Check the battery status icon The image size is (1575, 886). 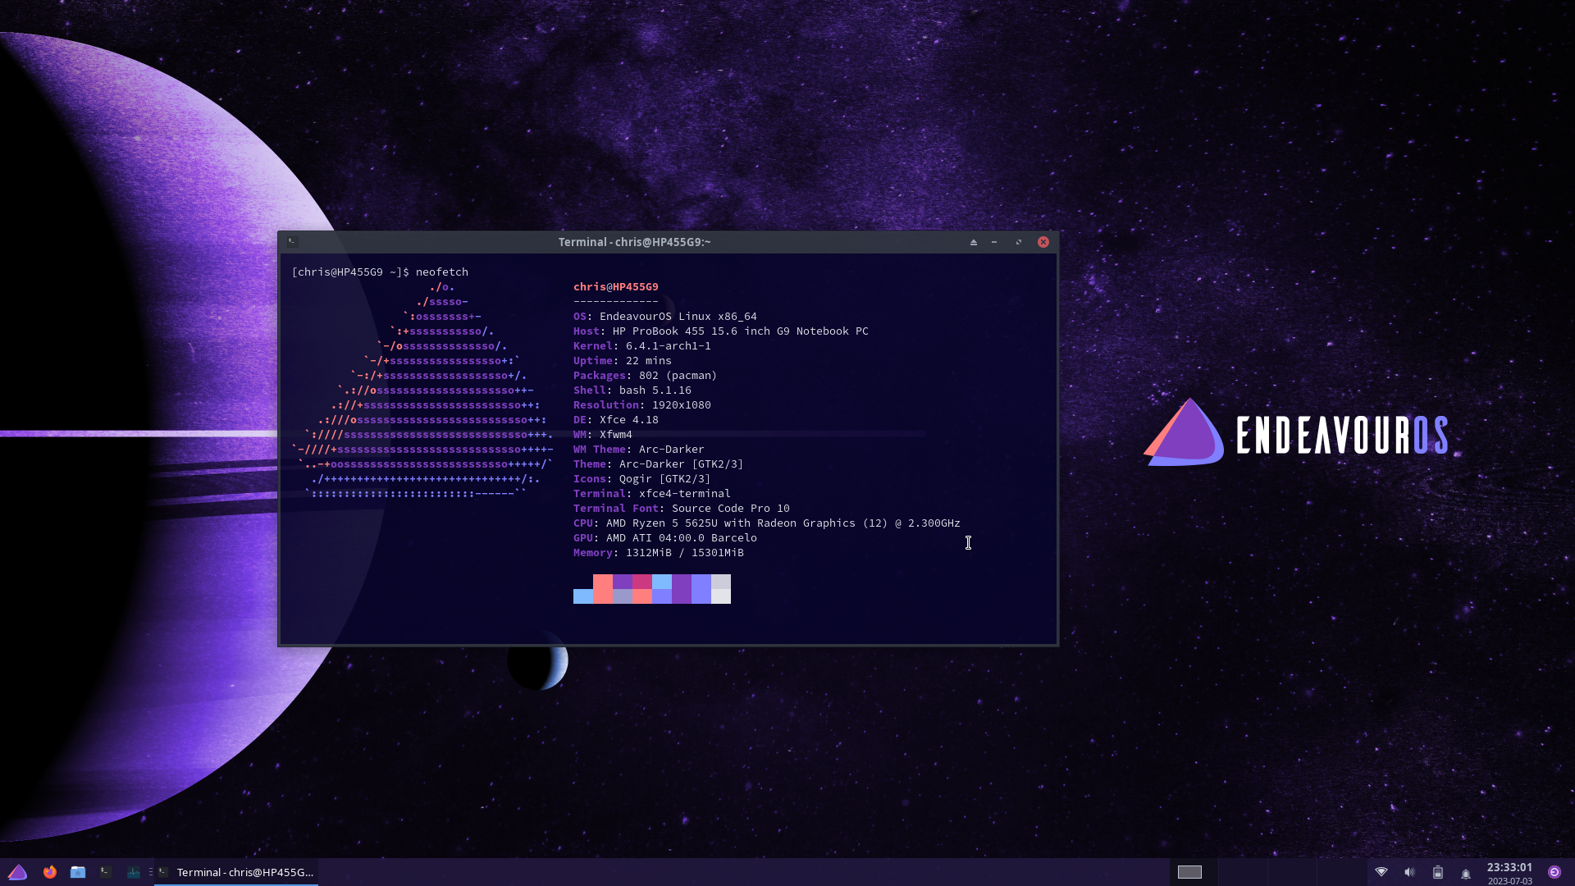(x=1437, y=872)
